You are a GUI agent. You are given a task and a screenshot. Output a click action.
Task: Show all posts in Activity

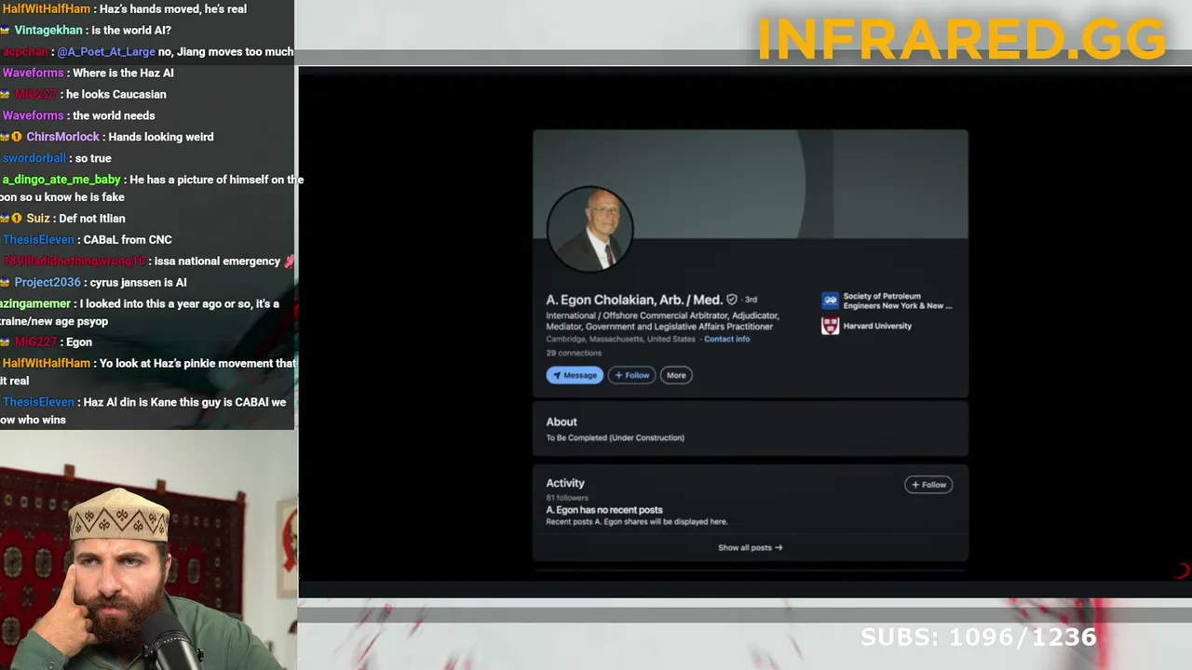coord(751,547)
